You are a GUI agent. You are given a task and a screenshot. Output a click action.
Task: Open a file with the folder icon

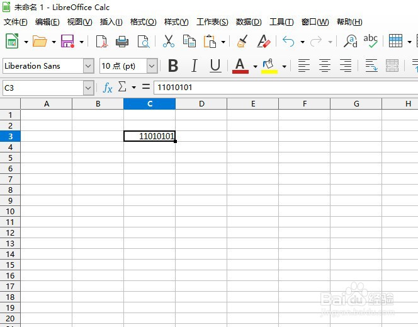40,41
